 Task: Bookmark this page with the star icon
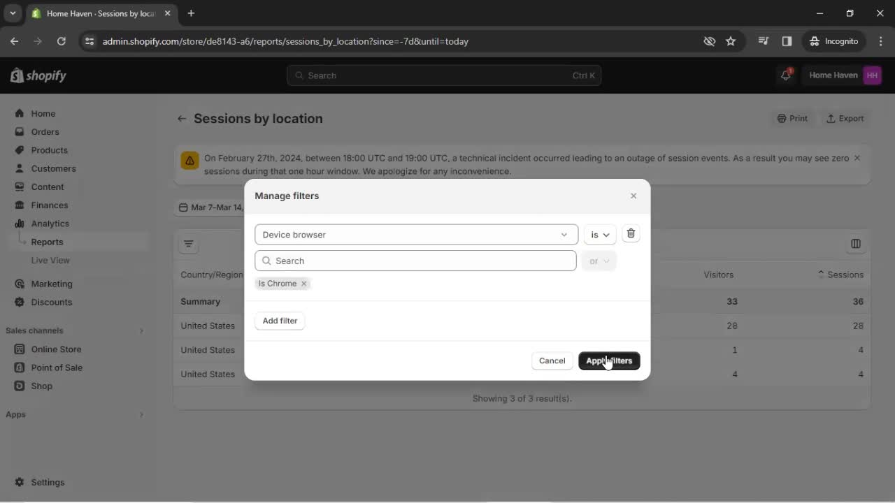(x=731, y=41)
